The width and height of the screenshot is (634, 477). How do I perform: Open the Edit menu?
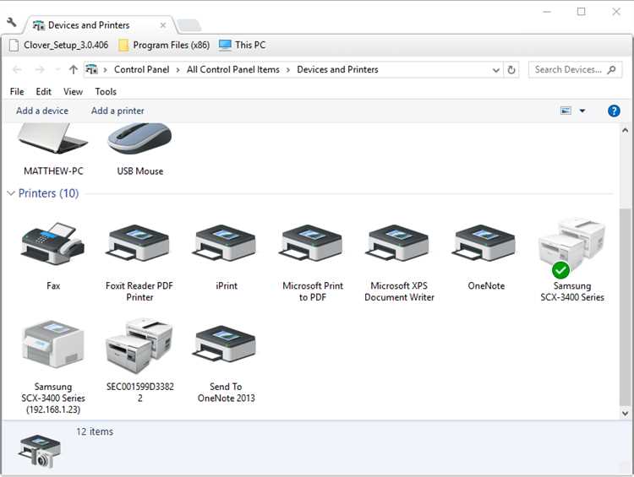point(44,92)
